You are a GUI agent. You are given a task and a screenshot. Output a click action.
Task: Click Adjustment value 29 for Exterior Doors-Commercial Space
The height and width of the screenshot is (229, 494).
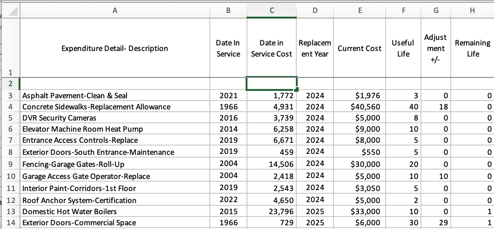tap(435, 223)
